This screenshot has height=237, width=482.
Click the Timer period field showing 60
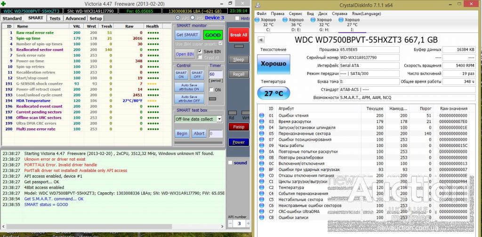216,74
